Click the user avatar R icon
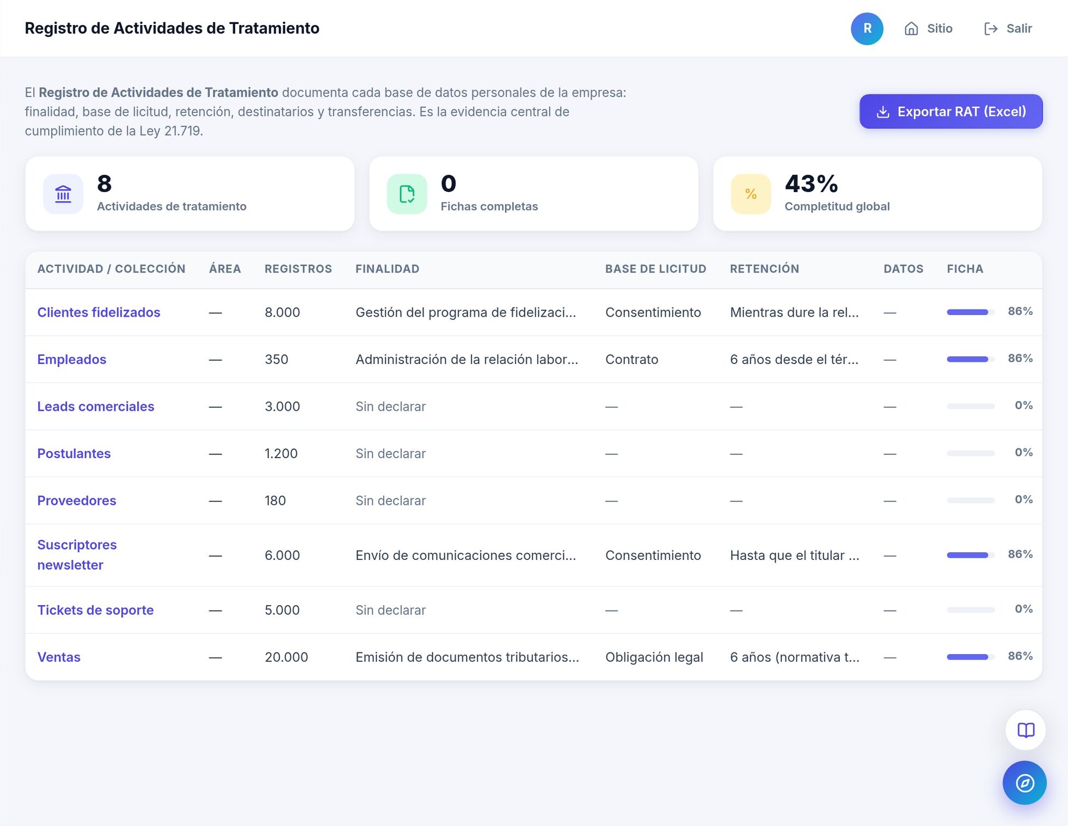The height and width of the screenshot is (826, 1068). [x=867, y=29]
